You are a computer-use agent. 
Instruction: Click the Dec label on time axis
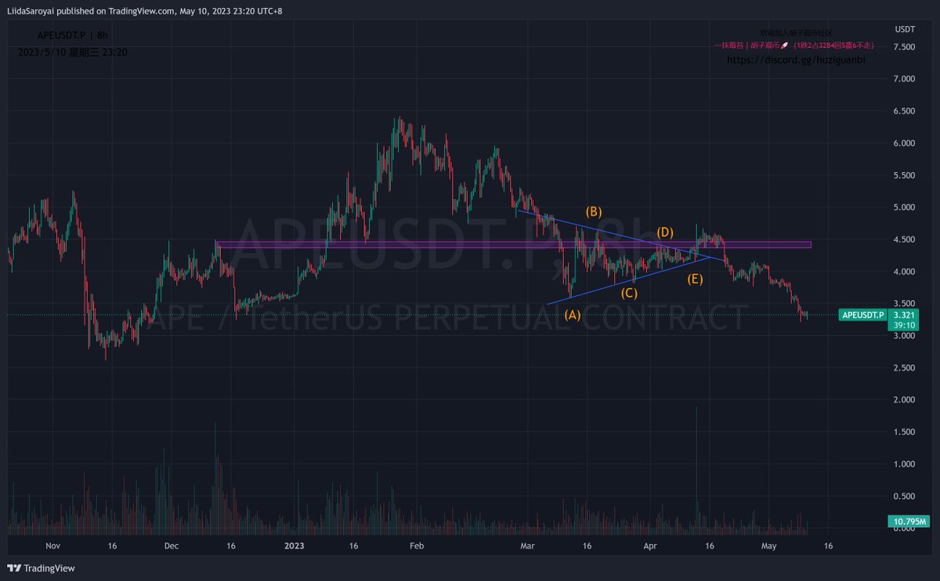[x=172, y=546]
